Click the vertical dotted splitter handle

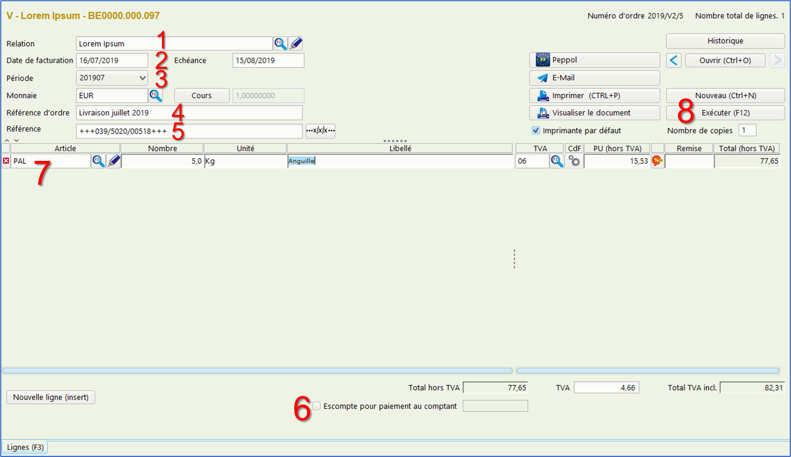click(514, 259)
